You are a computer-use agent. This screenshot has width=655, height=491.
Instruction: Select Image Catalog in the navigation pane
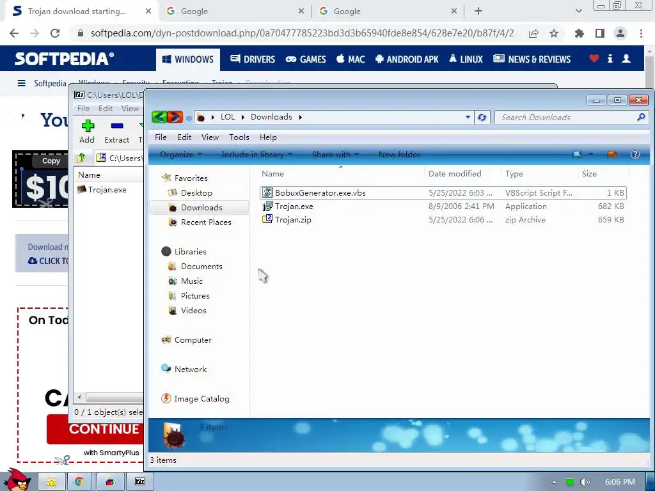pyautogui.click(x=201, y=398)
